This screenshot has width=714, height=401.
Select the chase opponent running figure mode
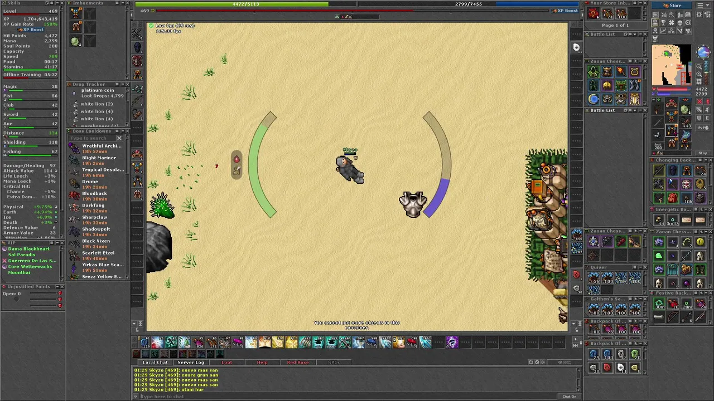point(707,110)
